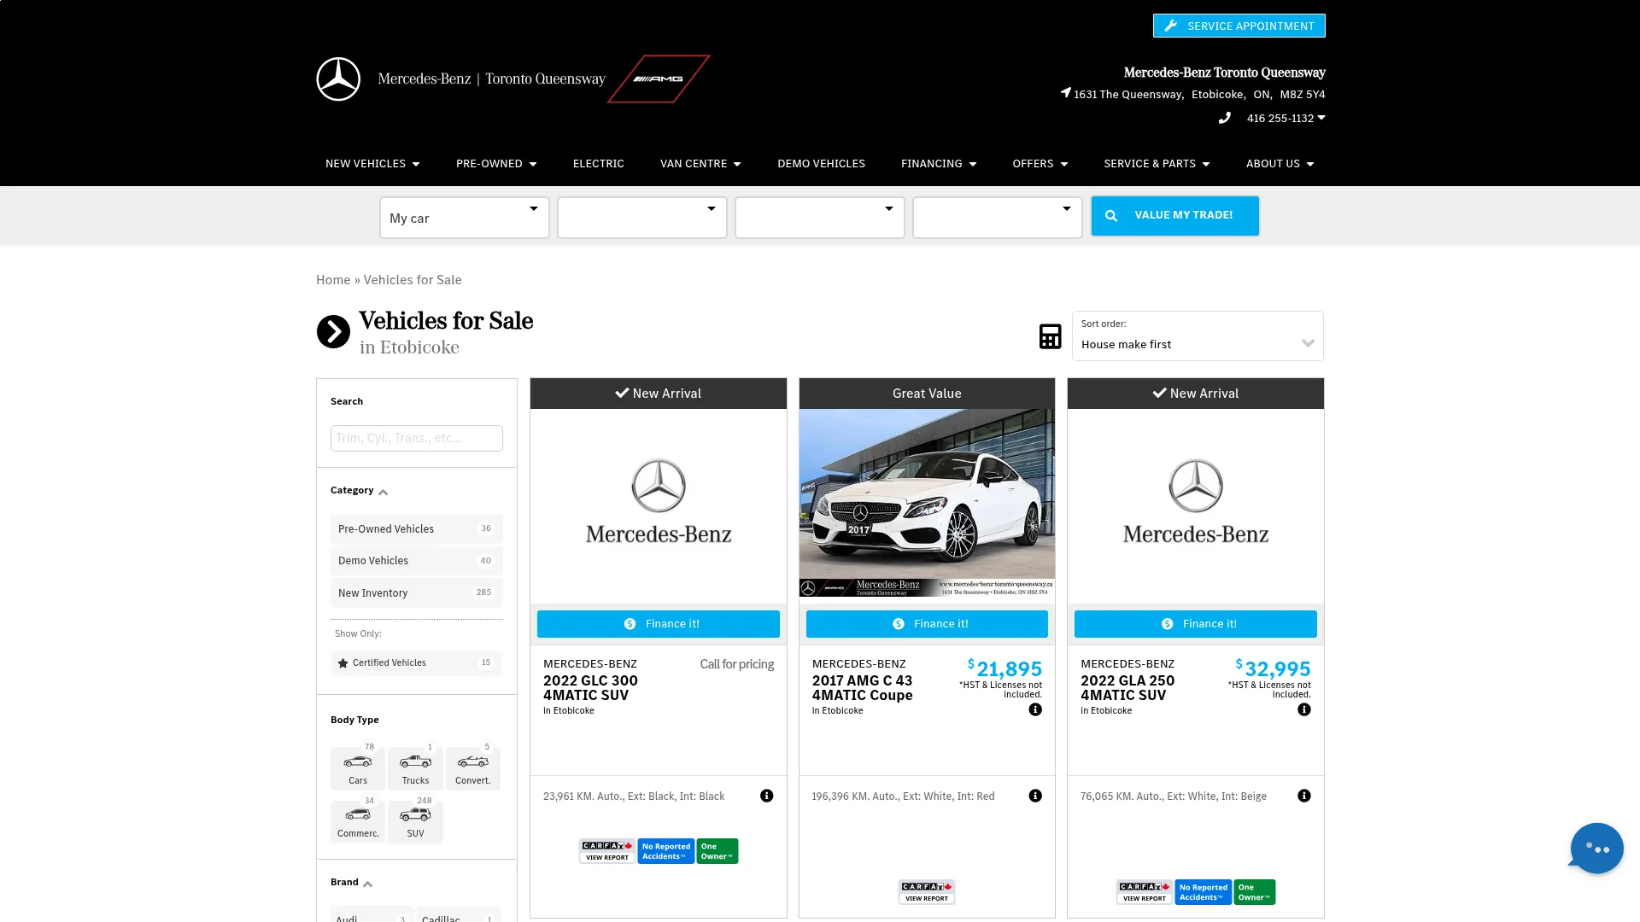Viewport: 1640px width, 922px height.
Task: Click the 1631 The Queensway address link
Action: click(x=1199, y=94)
